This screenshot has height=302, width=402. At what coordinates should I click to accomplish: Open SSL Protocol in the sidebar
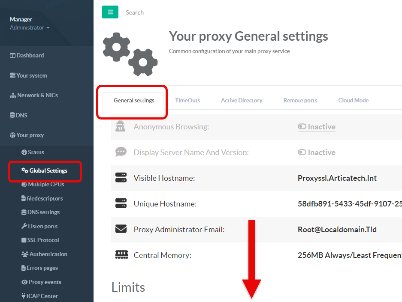[43, 240]
